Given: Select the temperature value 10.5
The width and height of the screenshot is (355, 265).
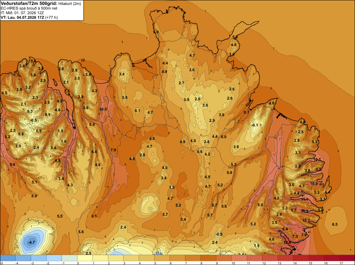Looking at the screenshot, I should [103, 109].
